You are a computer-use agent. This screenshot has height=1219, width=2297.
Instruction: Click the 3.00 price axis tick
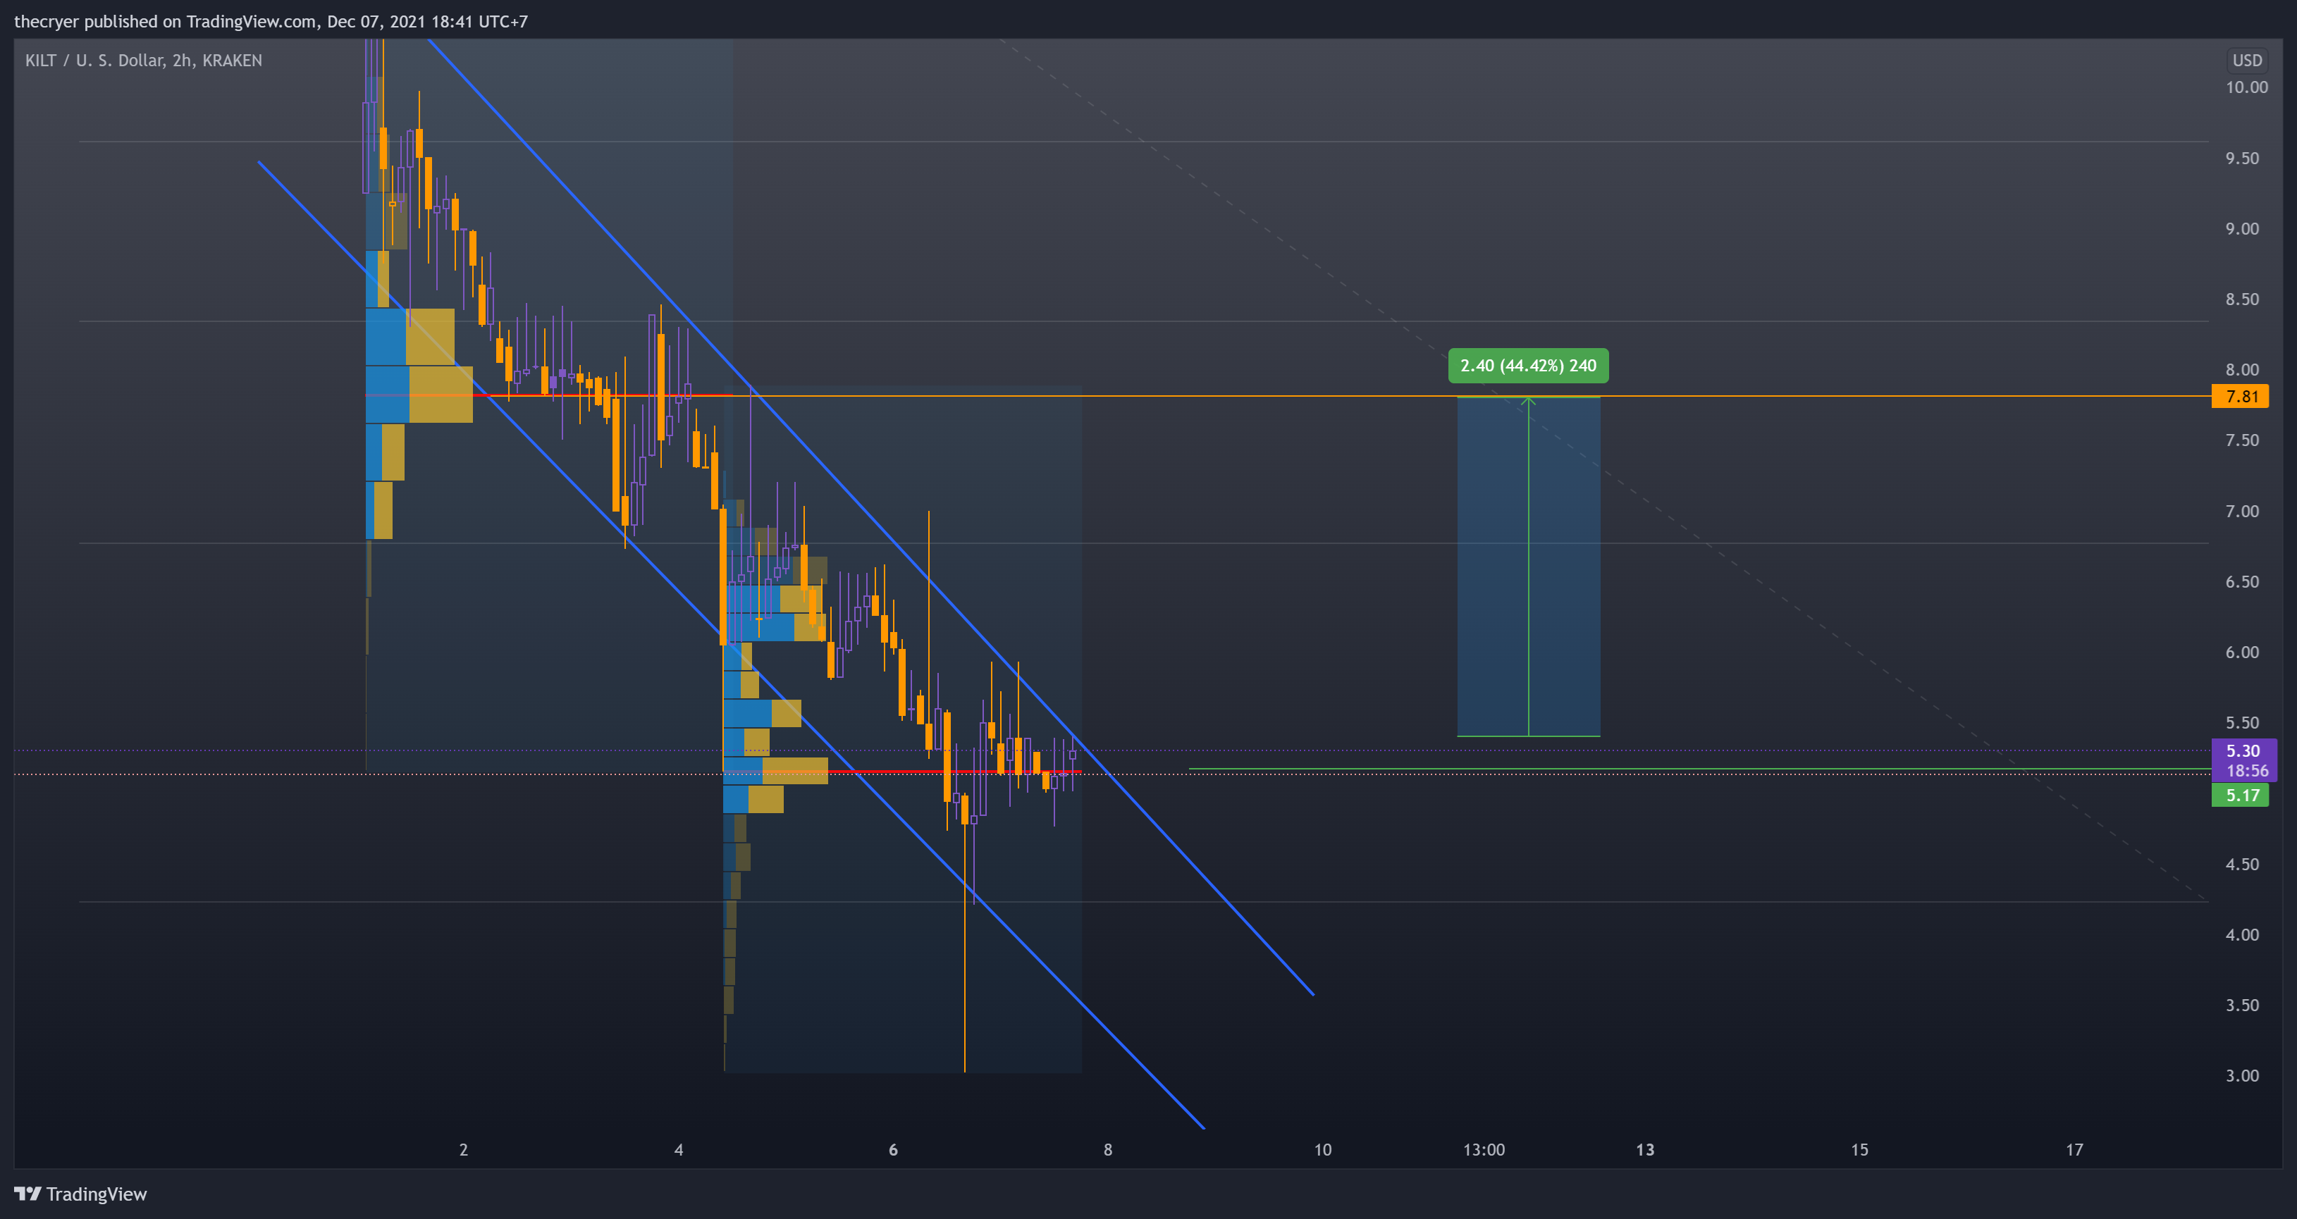2242,1075
